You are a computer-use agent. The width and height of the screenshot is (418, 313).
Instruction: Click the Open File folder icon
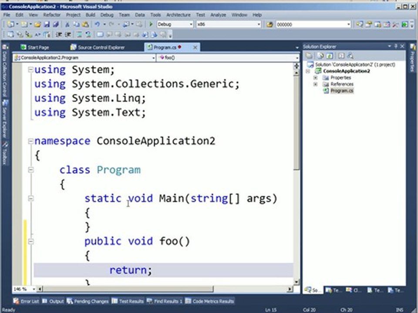[37, 24]
